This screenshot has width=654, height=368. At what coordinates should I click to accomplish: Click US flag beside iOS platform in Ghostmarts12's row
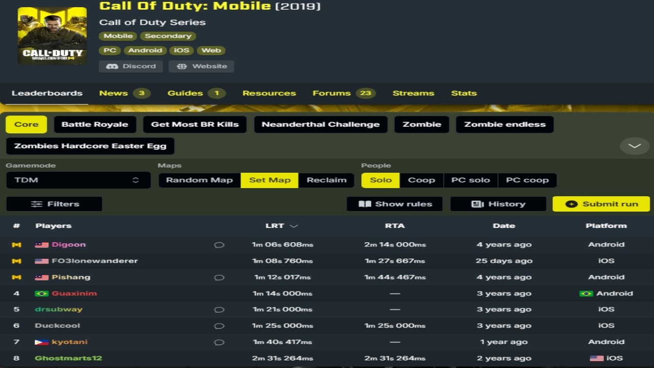click(x=597, y=358)
